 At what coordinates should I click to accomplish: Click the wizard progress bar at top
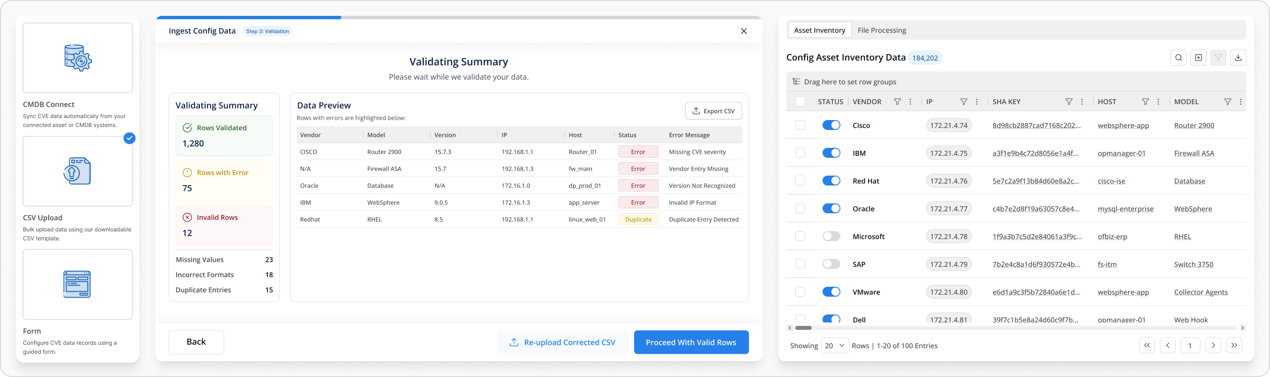459,17
